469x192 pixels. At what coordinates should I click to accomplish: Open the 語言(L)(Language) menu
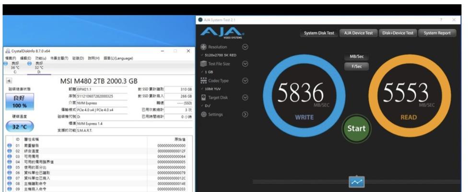click(118, 59)
